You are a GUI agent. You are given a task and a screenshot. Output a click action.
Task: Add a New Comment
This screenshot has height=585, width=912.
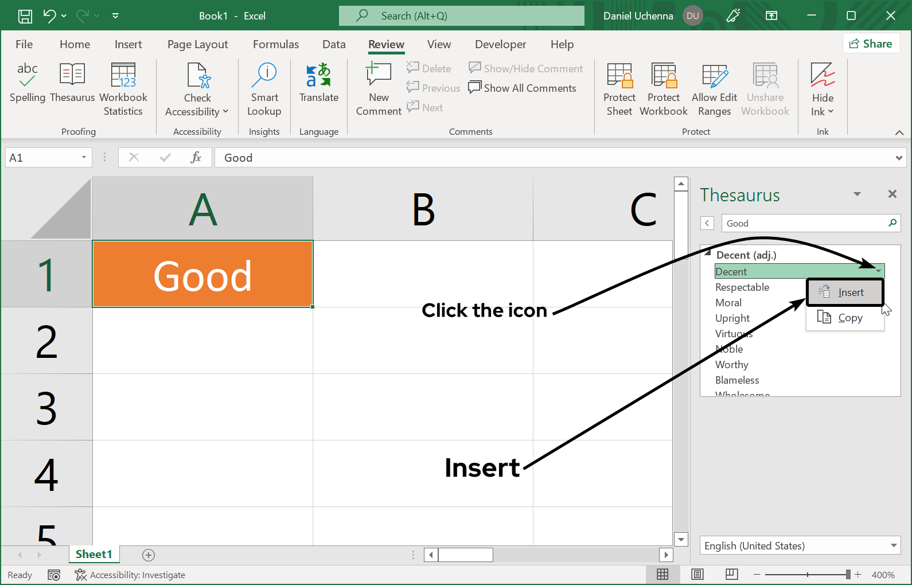[x=379, y=89]
